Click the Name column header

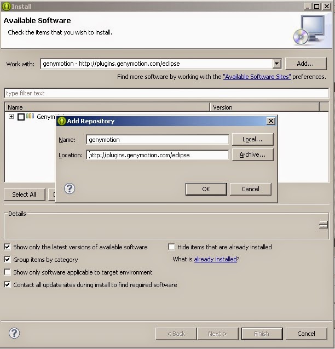107,107
